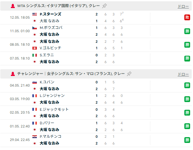This screenshot has height=150, width=193.
Task: Open the ドロー link for the Italian Open
Action: tap(183, 6)
